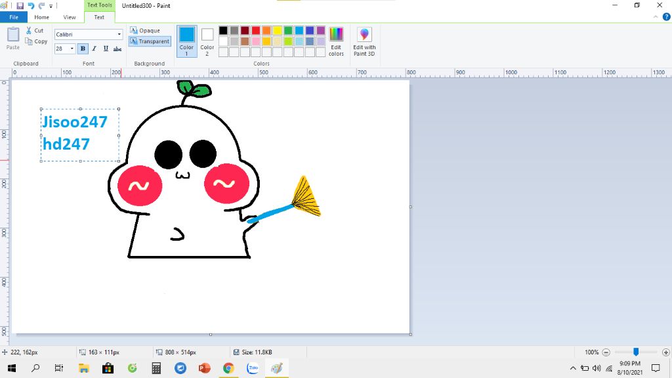Screen dimensions: 672x378
Task: Open Microsoft Store from taskbar
Action: (108, 368)
